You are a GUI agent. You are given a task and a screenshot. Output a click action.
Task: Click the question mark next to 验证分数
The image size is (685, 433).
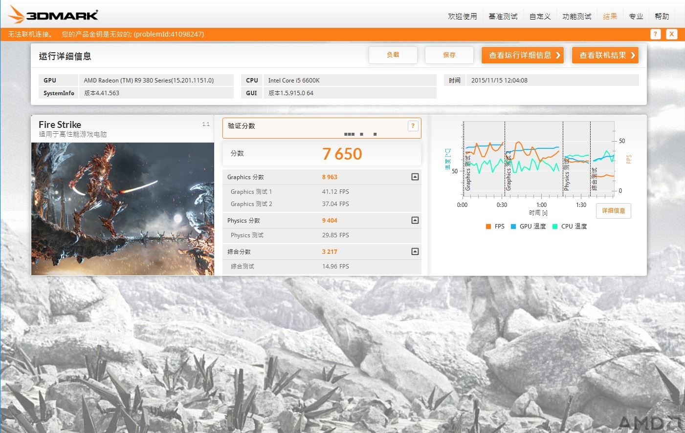[413, 126]
